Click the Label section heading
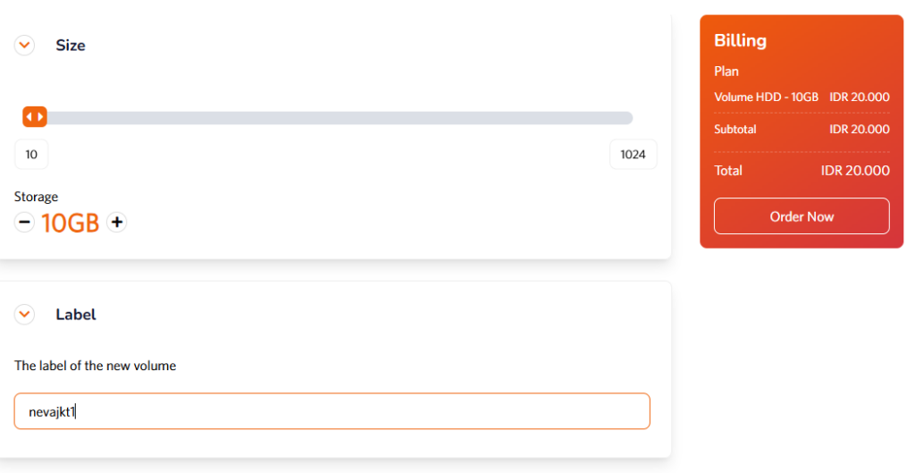Screen dimensions: 915x473 [76, 315]
